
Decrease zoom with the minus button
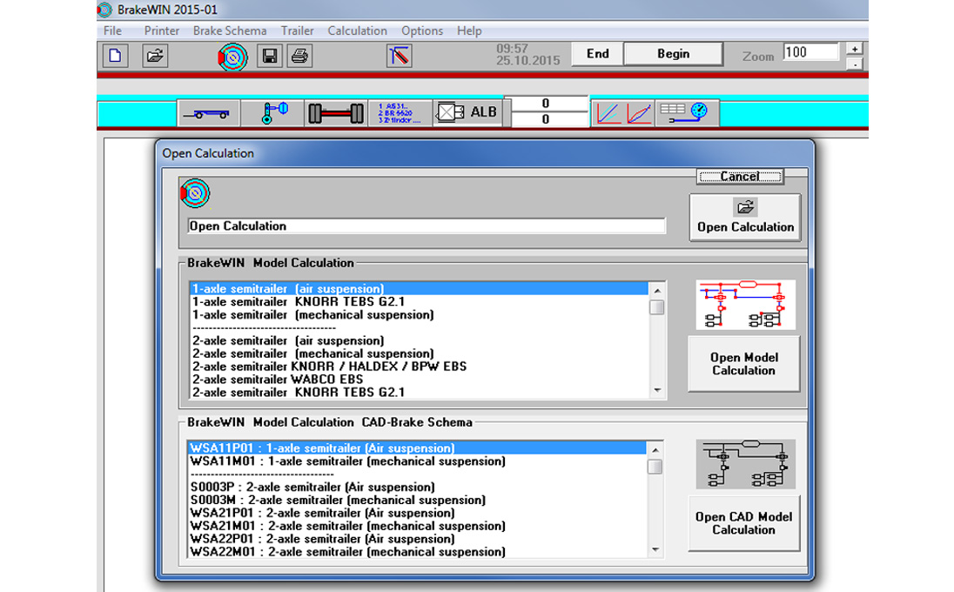click(854, 64)
